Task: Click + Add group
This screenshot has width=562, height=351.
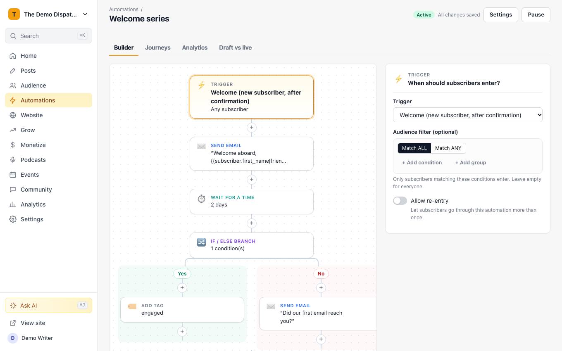Action: (x=471, y=163)
